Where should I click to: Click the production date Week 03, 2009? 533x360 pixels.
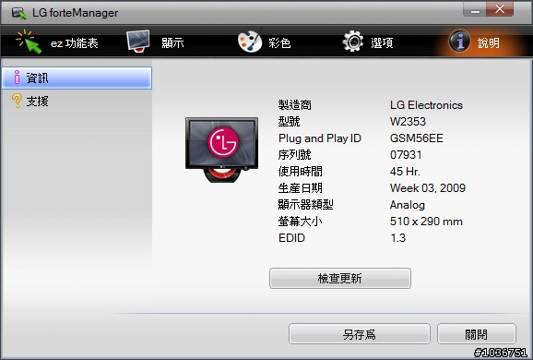[x=428, y=187]
